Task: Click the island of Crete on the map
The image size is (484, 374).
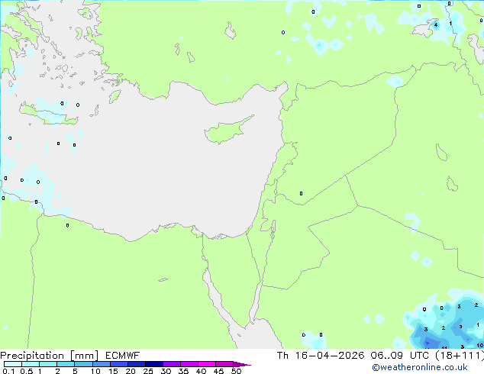Action: coord(50,114)
